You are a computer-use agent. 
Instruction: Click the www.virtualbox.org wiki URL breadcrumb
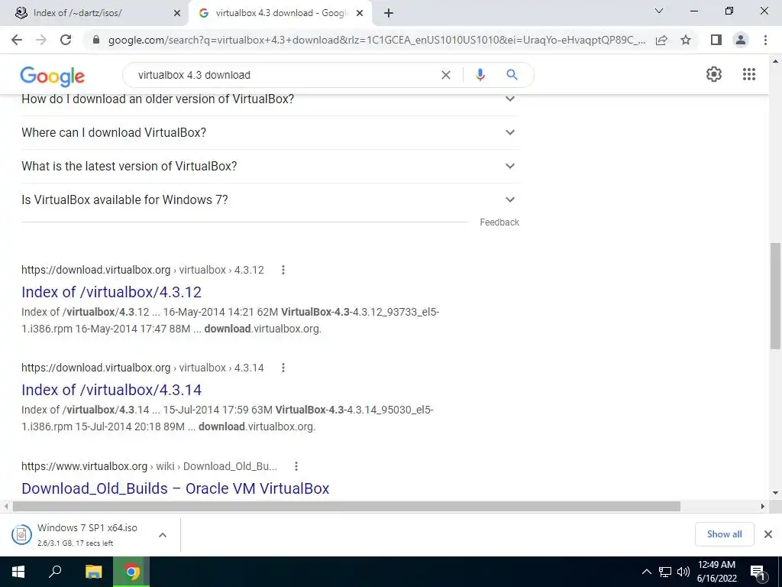click(149, 466)
